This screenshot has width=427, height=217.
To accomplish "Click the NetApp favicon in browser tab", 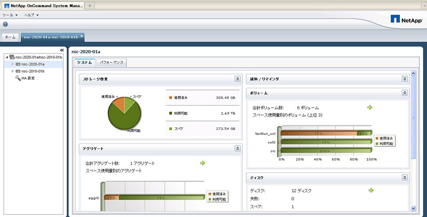I will tap(7, 6).
